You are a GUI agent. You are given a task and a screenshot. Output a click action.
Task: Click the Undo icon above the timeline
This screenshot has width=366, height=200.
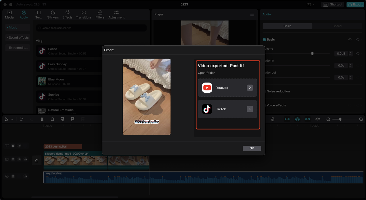tap(21, 119)
